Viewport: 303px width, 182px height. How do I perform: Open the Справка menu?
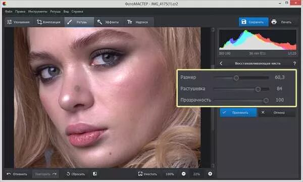[x=77, y=12]
